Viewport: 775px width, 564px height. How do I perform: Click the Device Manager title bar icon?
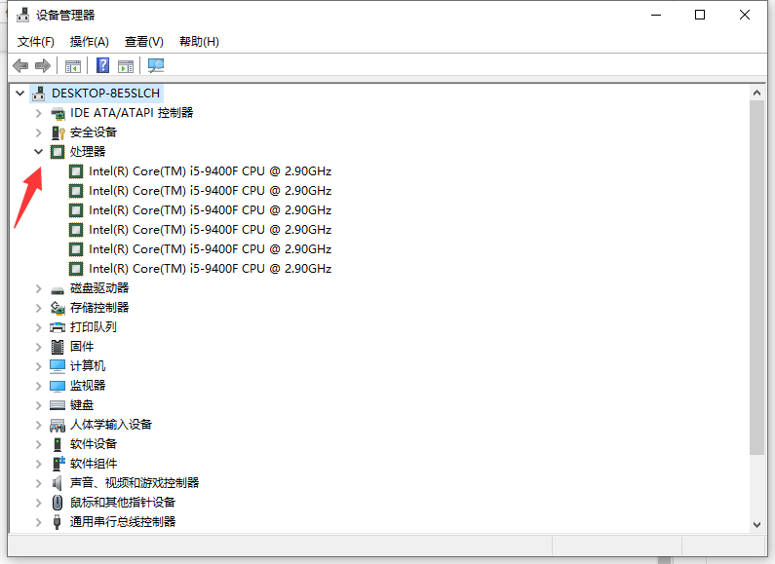[x=22, y=15]
